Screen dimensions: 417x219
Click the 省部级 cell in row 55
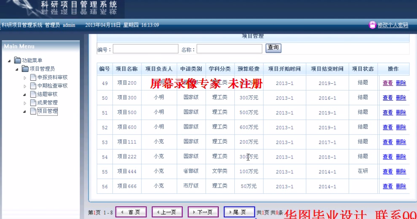coord(191,171)
